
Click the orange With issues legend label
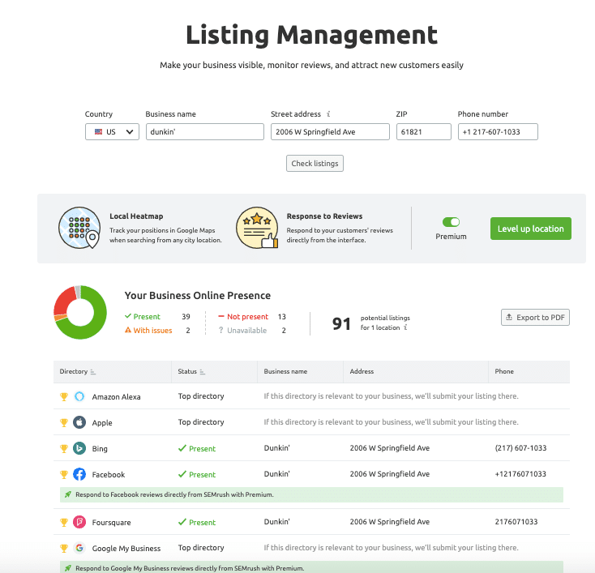(152, 330)
